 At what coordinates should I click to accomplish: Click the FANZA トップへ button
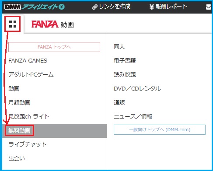coord(54,47)
